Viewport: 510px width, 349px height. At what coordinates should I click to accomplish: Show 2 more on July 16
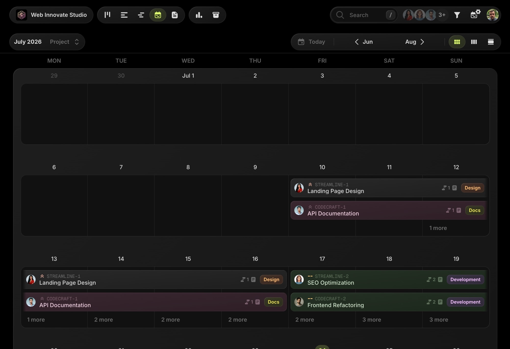click(237, 320)
